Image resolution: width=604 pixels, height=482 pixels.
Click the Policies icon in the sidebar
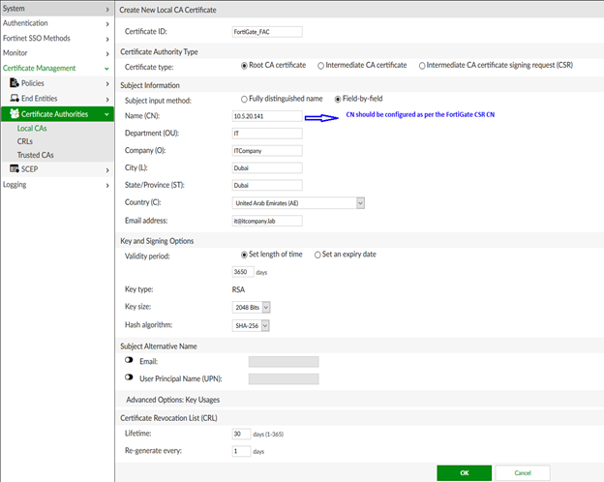pyautogui.click(x=14, y=83)
